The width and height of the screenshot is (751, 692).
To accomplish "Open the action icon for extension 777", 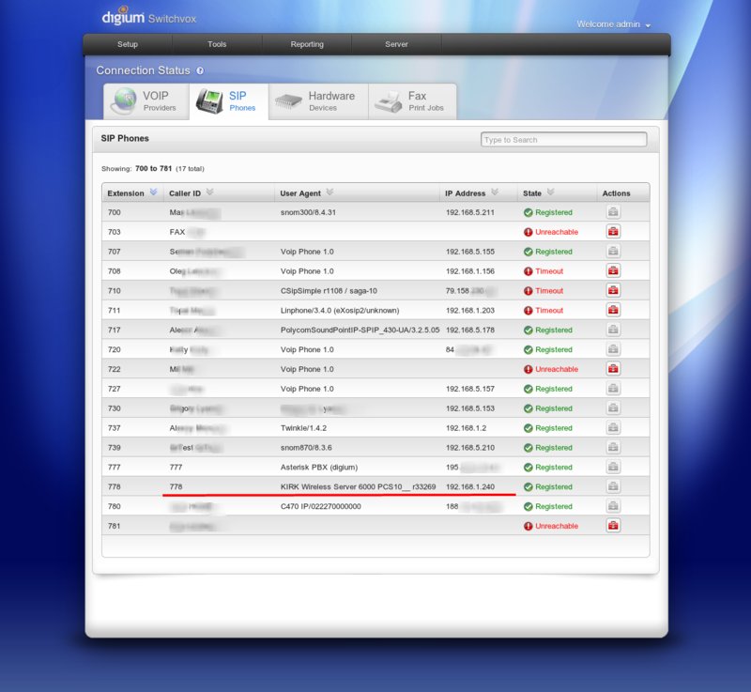I will (x=613, y=467).
